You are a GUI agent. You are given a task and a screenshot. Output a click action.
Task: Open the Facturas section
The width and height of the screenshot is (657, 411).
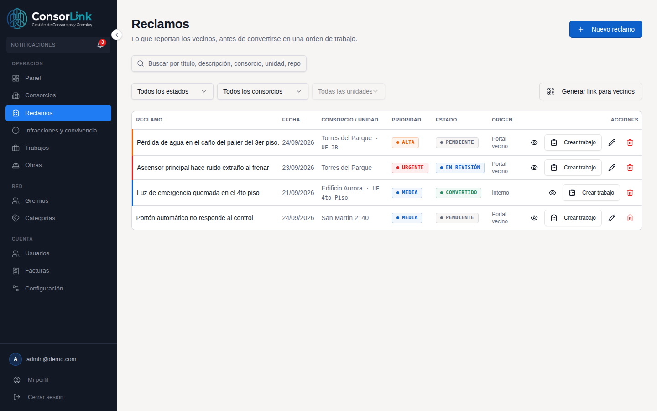[58, 271]
